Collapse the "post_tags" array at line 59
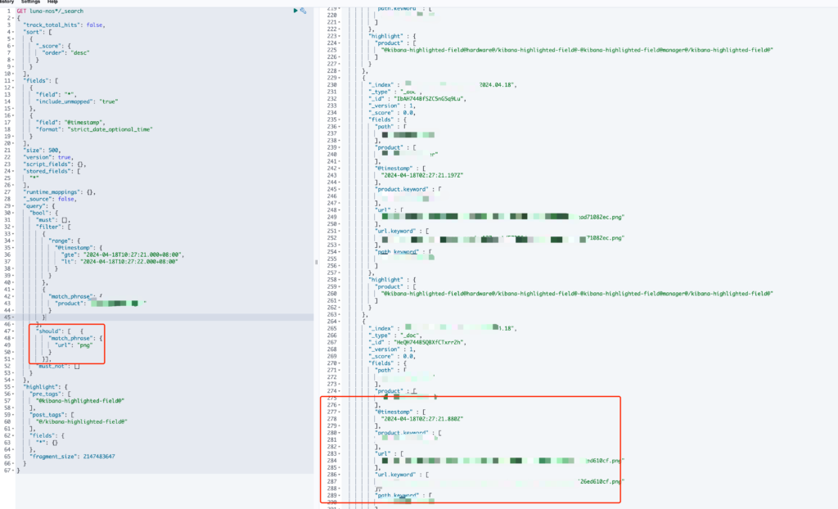Image resolution: width=838 pixels, height=509 pixels. coord(13,414)
